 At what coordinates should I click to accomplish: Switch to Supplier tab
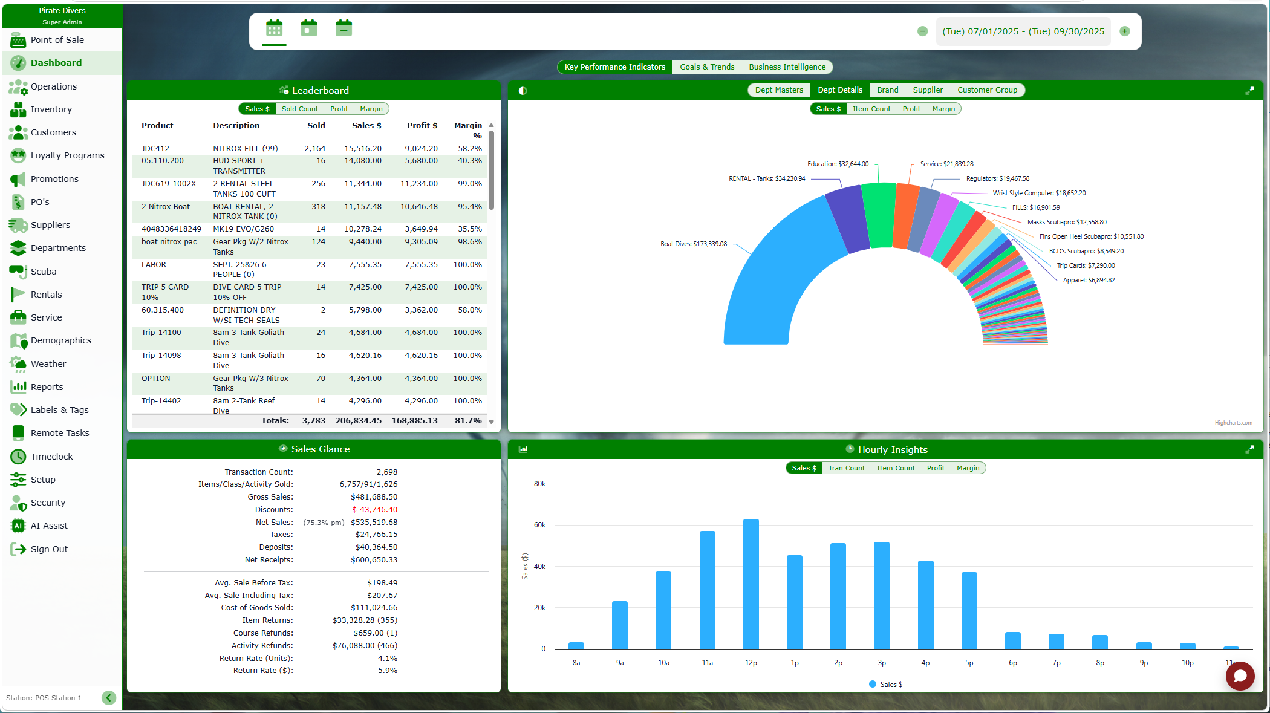(928, 90)
